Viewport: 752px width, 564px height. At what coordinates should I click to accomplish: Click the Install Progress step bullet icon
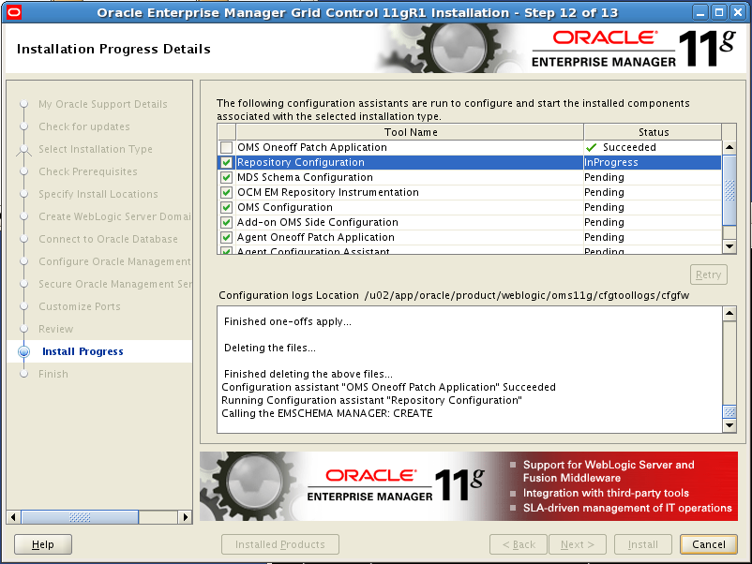click(23, 351)
